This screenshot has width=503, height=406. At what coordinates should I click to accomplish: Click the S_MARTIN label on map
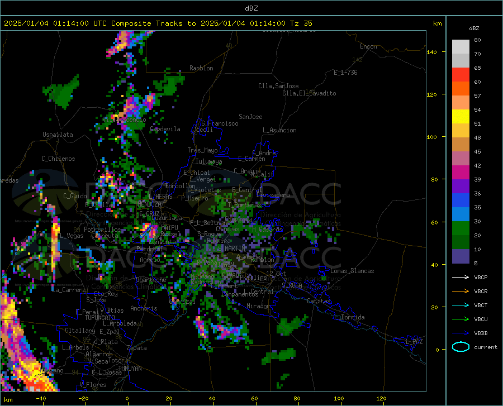[231, 248]
